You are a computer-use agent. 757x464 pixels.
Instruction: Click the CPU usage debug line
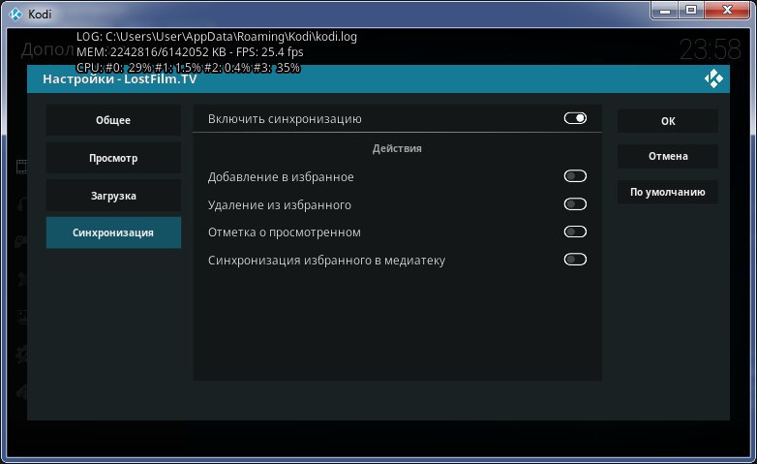[x=189, y=68]
